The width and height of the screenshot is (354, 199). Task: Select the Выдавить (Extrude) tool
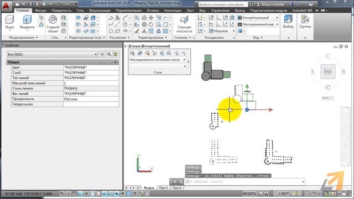27,22
